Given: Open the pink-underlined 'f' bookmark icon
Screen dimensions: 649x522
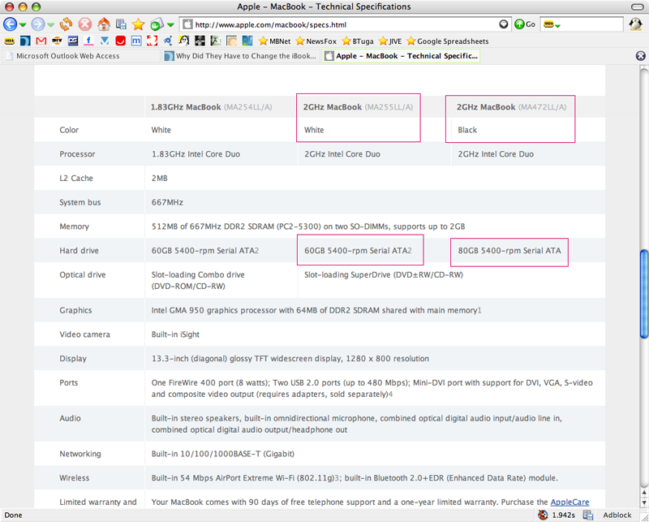Looking at the screenshot, I should [x=88, y=41].
